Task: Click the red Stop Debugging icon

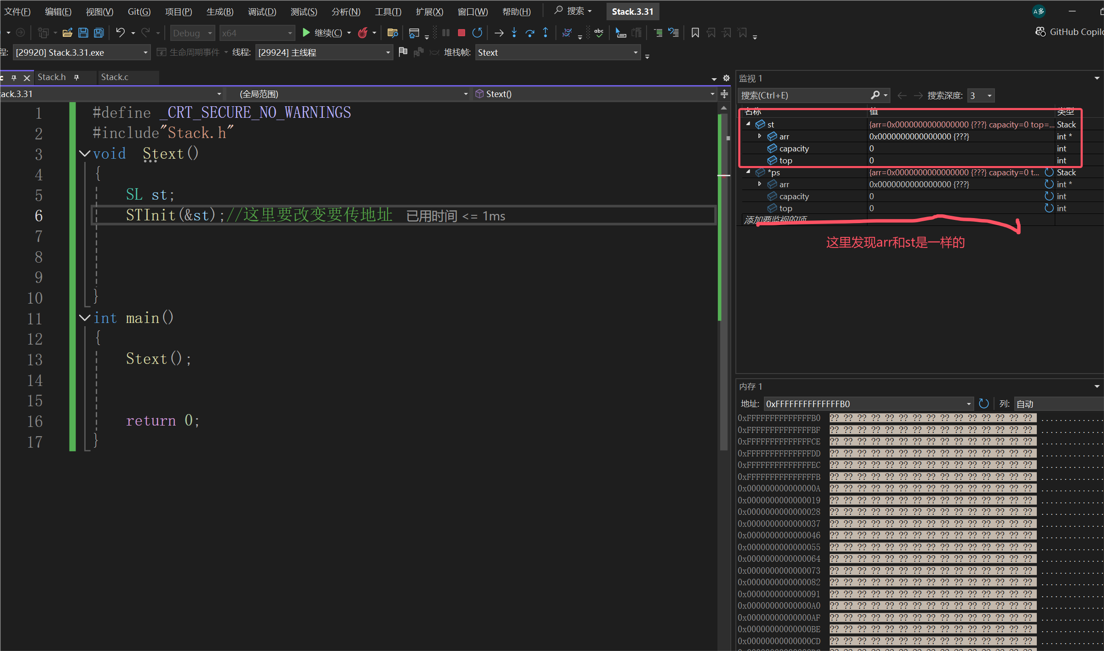Action: pos(461,33)
